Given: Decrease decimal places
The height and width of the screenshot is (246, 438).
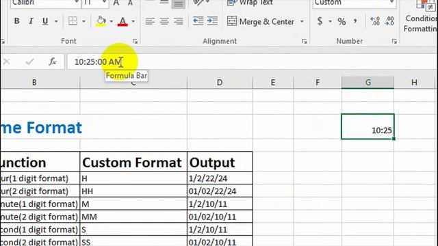Looking at the screenshot, I should (389, 21).
